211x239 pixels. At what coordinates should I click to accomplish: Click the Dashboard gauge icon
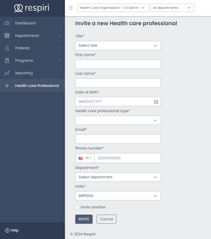[7, 23]
